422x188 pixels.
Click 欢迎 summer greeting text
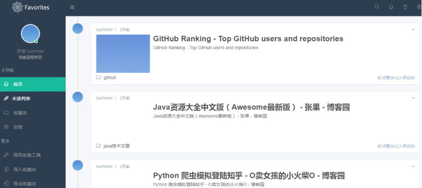coord(31,51)
